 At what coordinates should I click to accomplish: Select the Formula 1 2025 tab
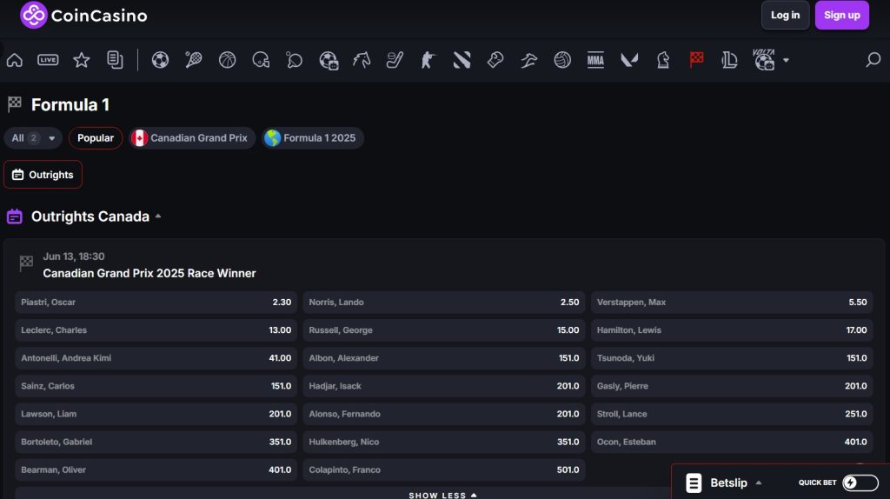pyautogui.click(x=313, y=138)
